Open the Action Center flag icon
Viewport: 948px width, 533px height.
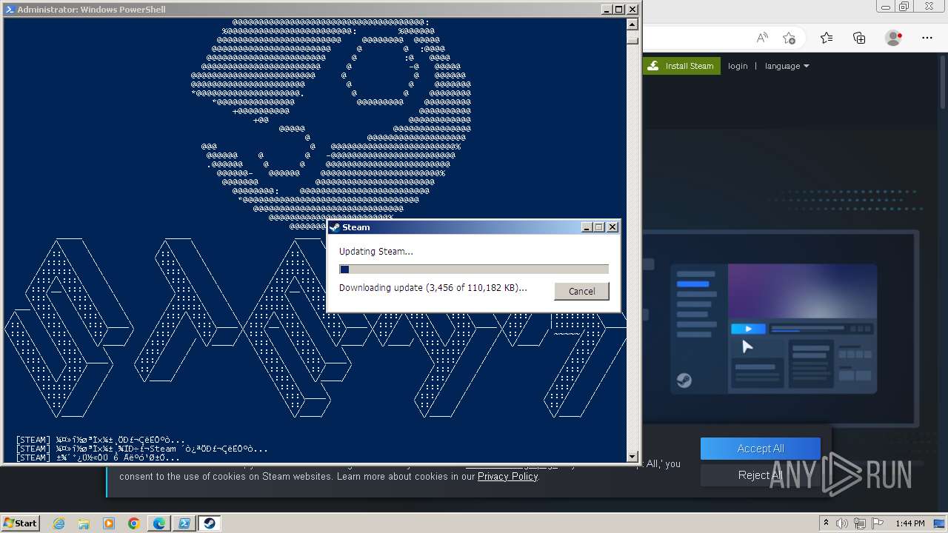tap(878, 523)
